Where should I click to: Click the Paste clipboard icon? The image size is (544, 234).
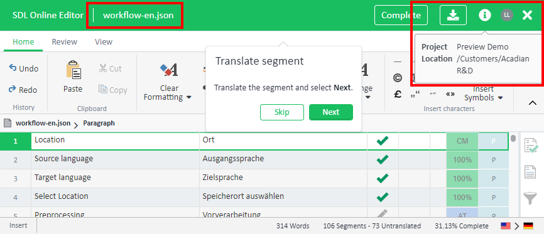73,69
